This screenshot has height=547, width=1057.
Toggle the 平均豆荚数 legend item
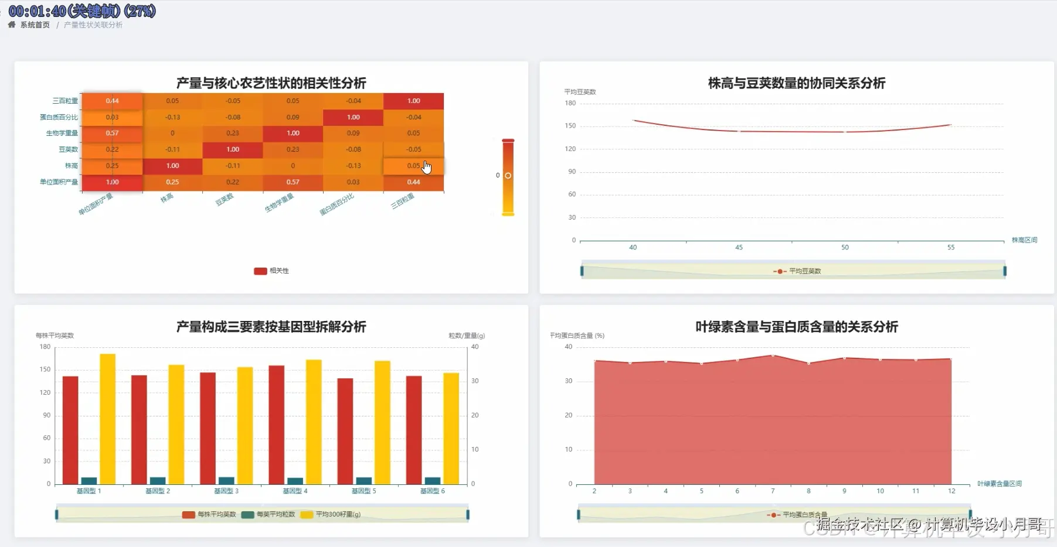[x=797, y=271]
